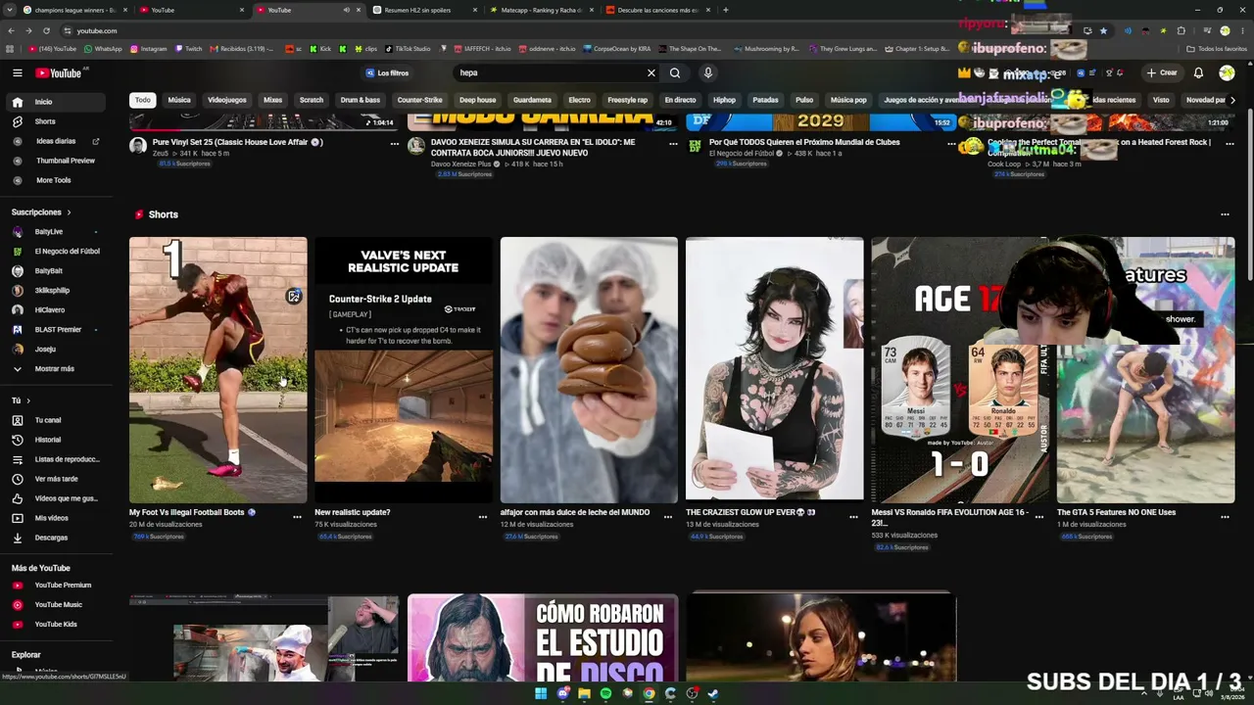1254x705 pixels.
Task: Open the BaltyLive subscription channel
Action: (56, 232)
